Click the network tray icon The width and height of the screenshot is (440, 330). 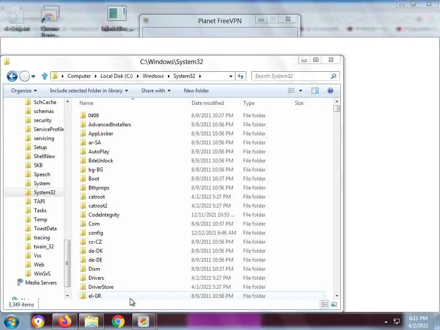tap(397, 321)
